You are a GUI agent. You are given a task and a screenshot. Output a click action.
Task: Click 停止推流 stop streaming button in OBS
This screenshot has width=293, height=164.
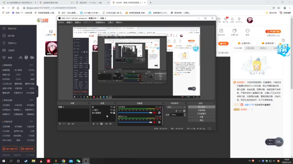(x=201, y=107)
